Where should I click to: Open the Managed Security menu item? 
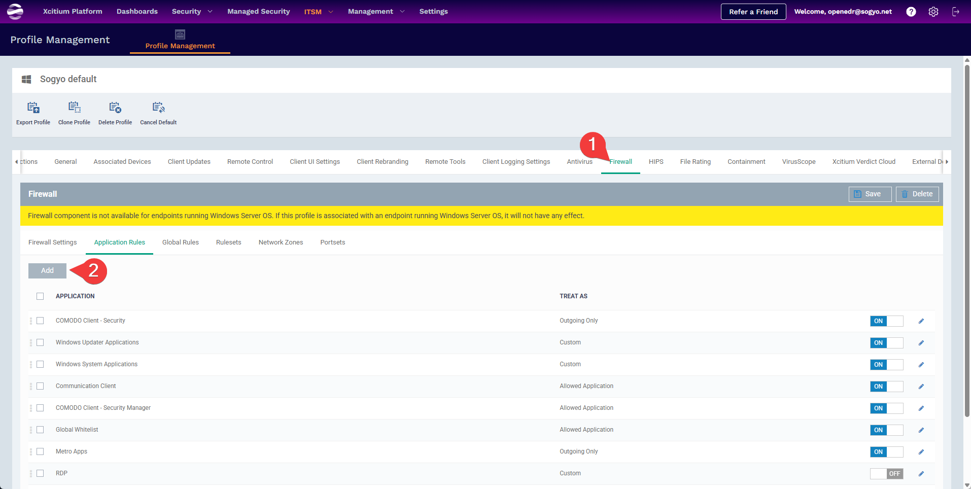259,11
